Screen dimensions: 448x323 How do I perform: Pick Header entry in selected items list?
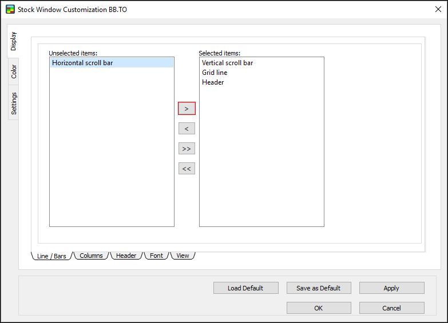213,82
